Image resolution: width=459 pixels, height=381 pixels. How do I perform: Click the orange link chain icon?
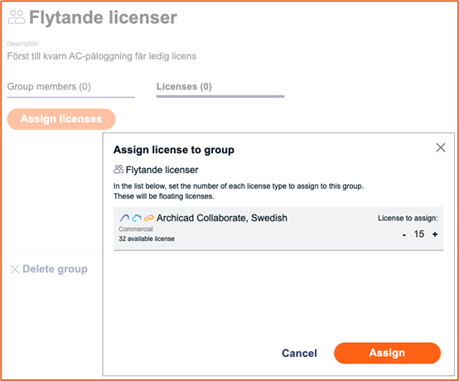[148, 218]
